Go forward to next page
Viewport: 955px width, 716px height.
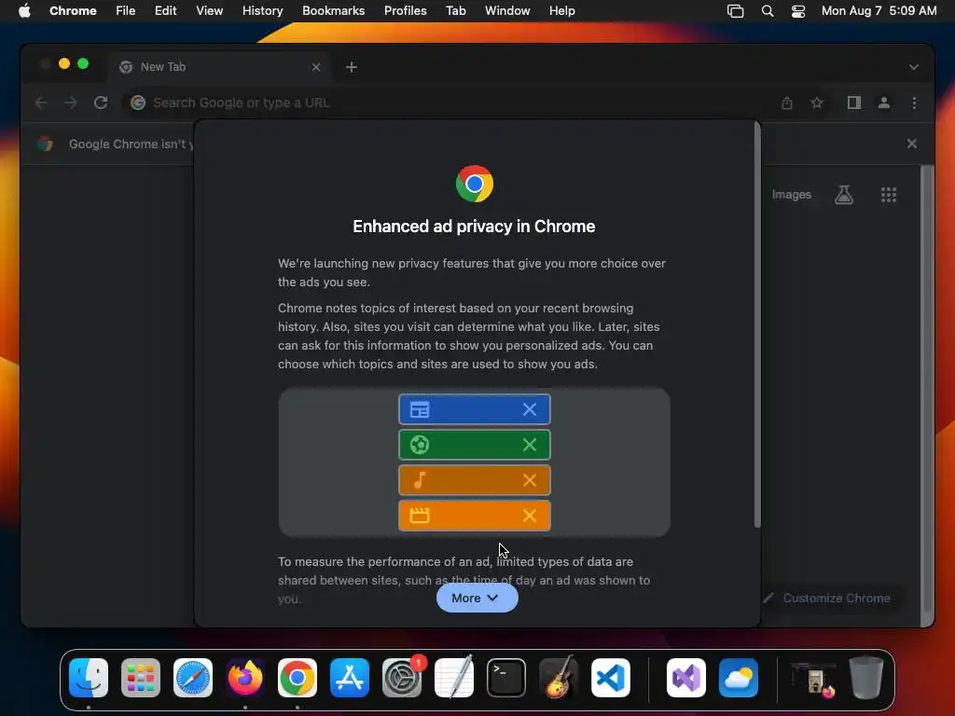pyautogui.click(x=71, y=103)
